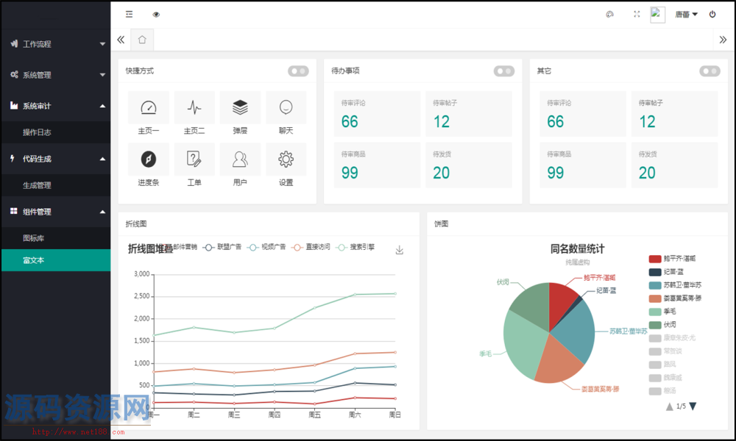Open 待发货 20 card in 其它

(x=674, y=165)
